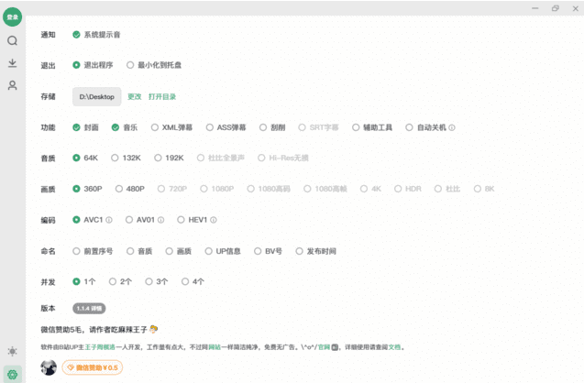
Task: Open the user profile icon in the sidebar
Action: [x=12, y=85]
